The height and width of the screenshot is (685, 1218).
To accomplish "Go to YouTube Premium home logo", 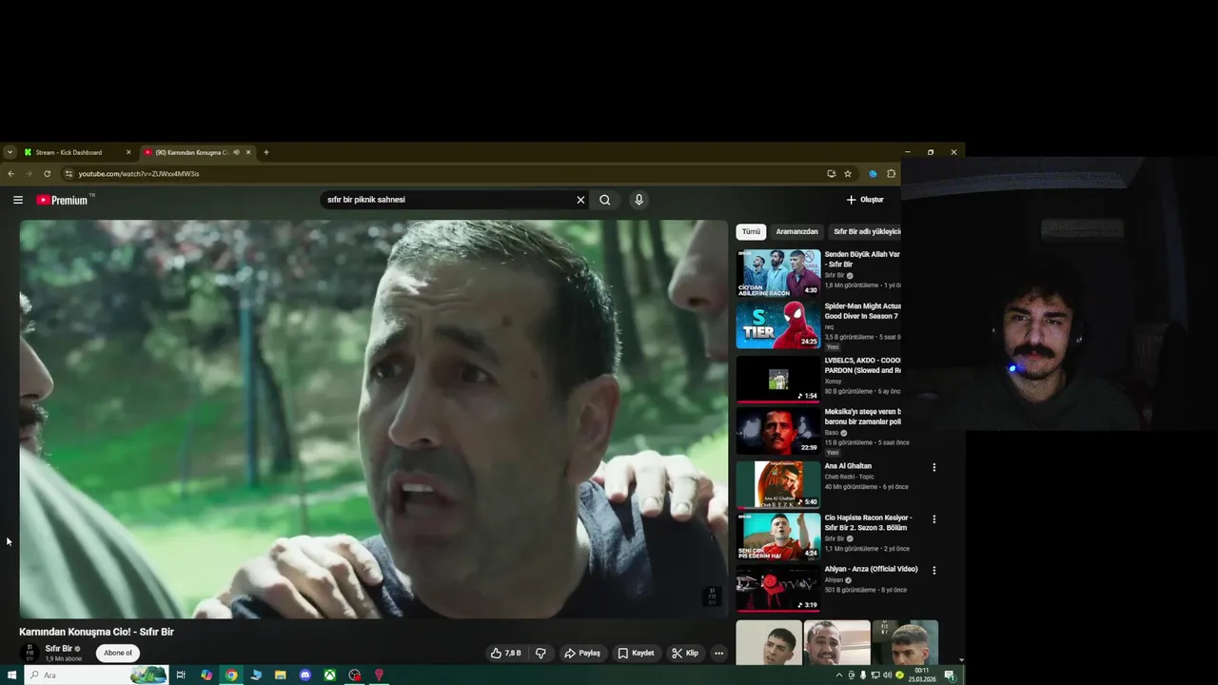I will pyautogui.click(x=63, y=200).
